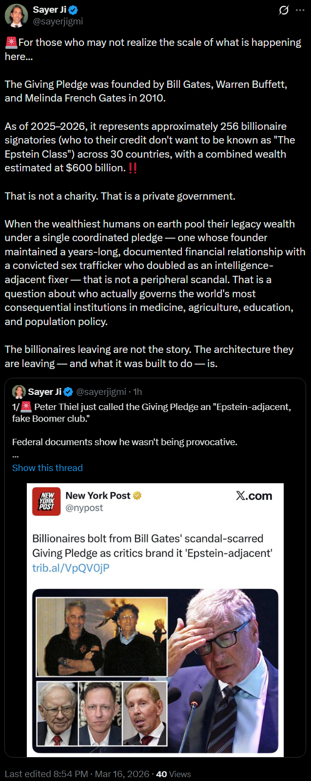
Task: Open Sayer Ji's profile avatar at top
Action: click(x=16, y=16)
